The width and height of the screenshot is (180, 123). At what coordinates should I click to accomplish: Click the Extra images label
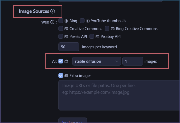(80, 76)
